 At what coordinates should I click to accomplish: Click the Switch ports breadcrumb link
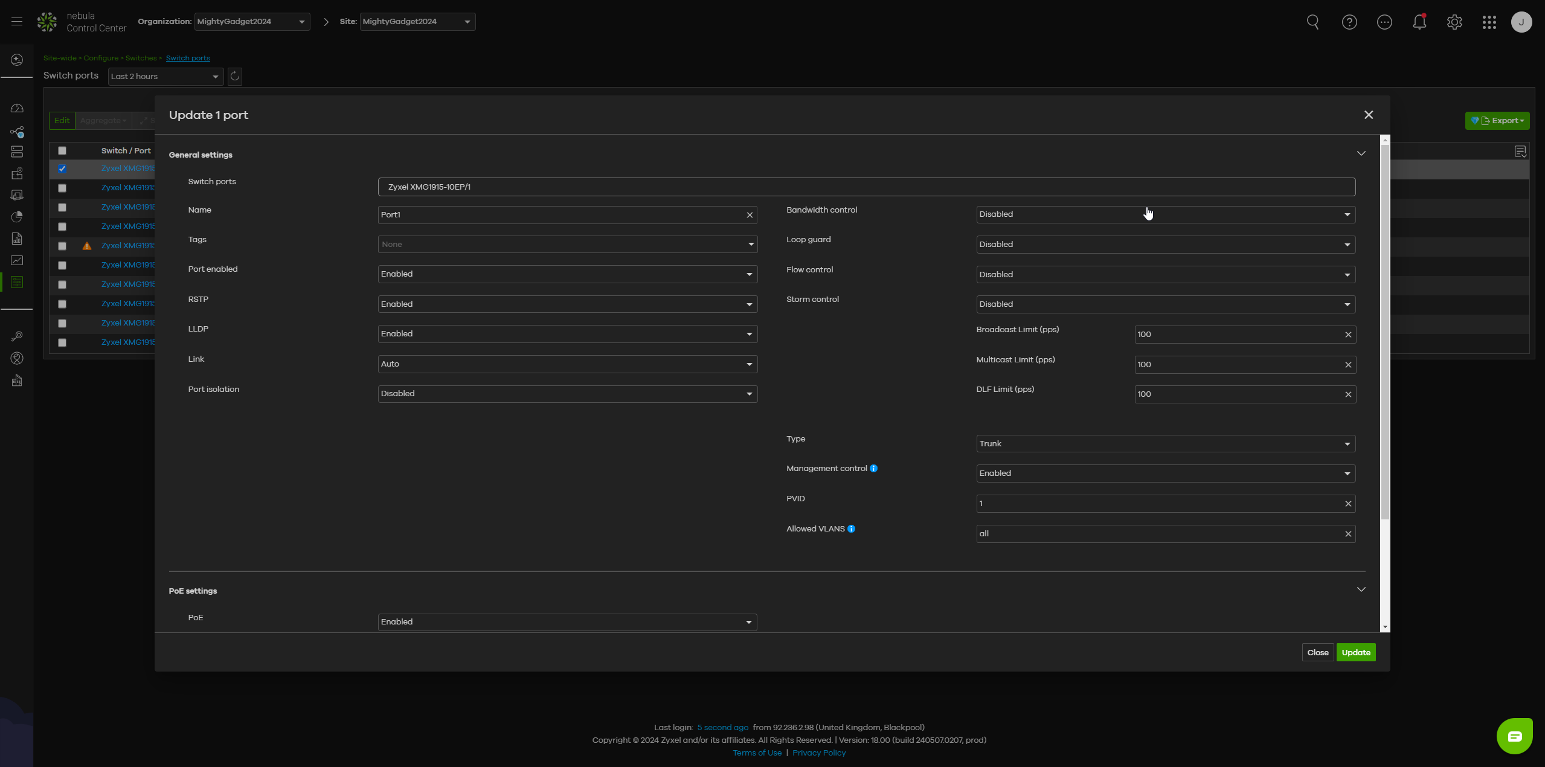pyautogui.click(x=188, y=58)
